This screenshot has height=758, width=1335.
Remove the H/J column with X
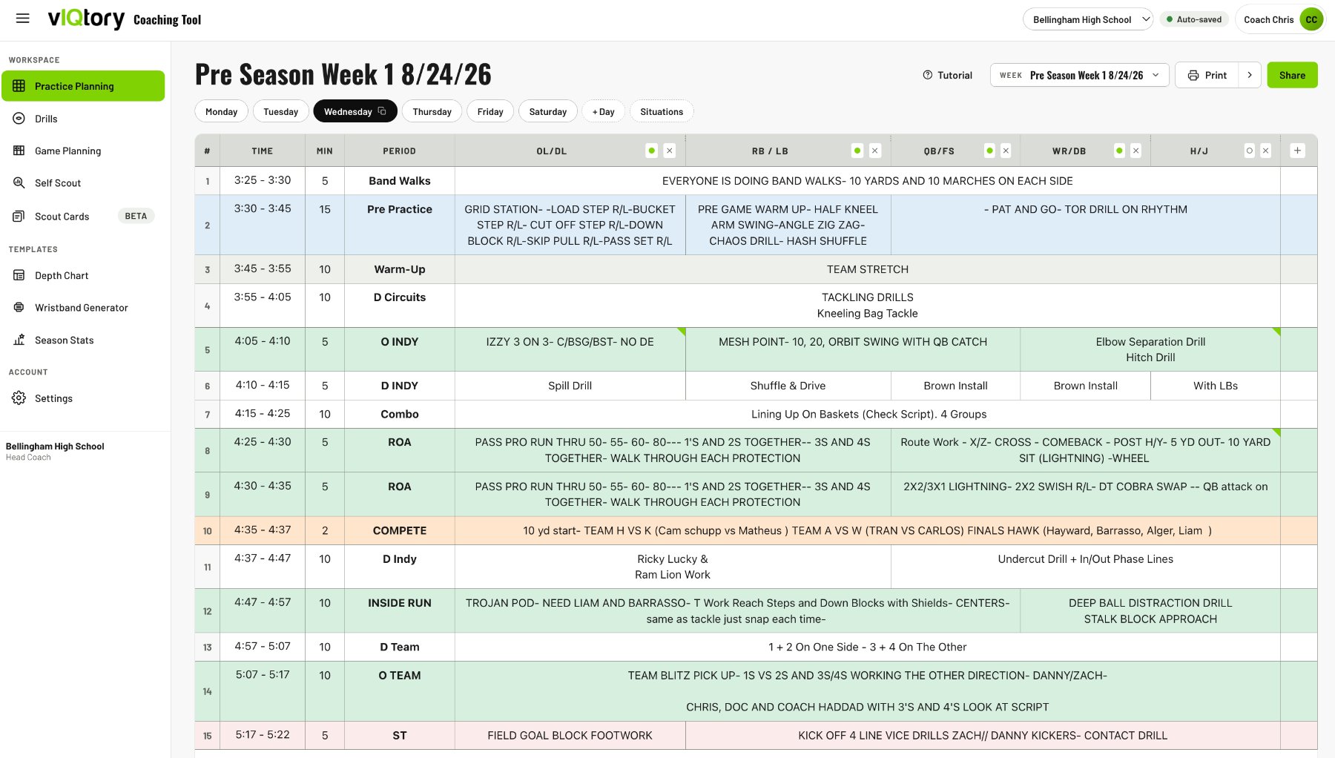tap(1266, 151)
